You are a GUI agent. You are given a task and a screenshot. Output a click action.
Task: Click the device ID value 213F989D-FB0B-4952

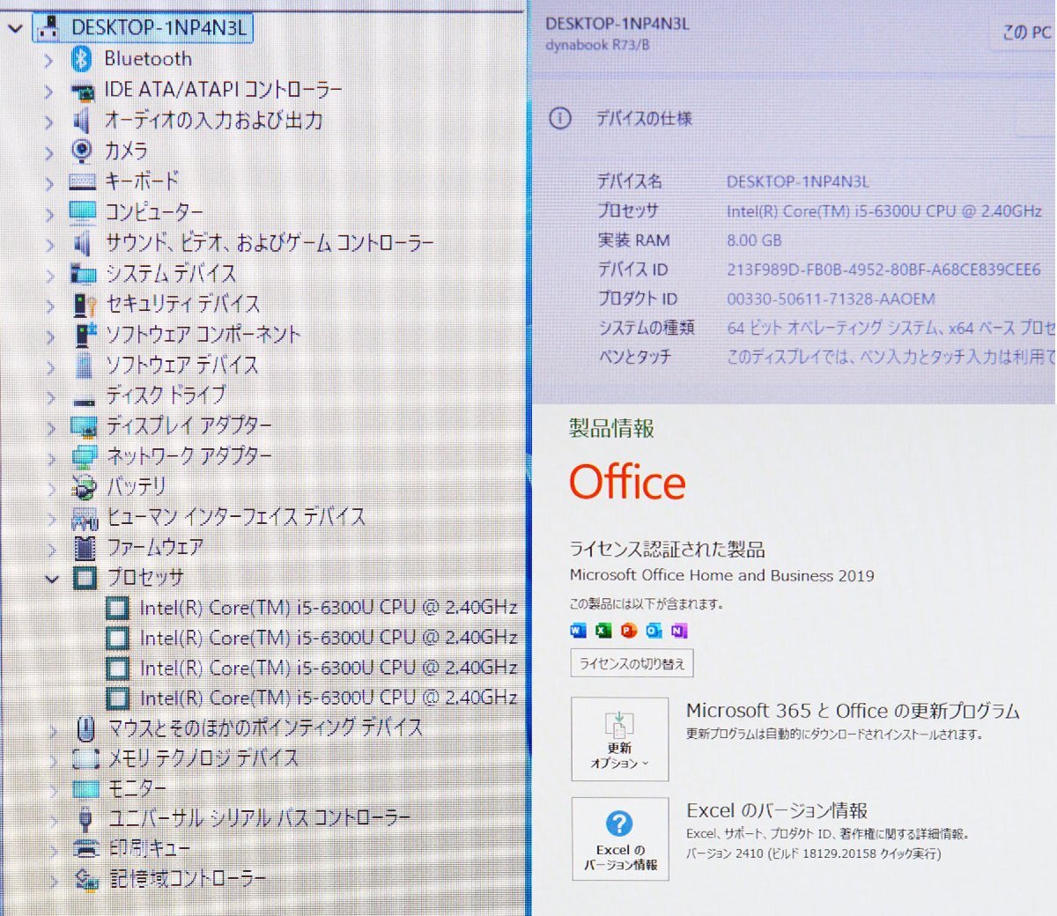883,270
